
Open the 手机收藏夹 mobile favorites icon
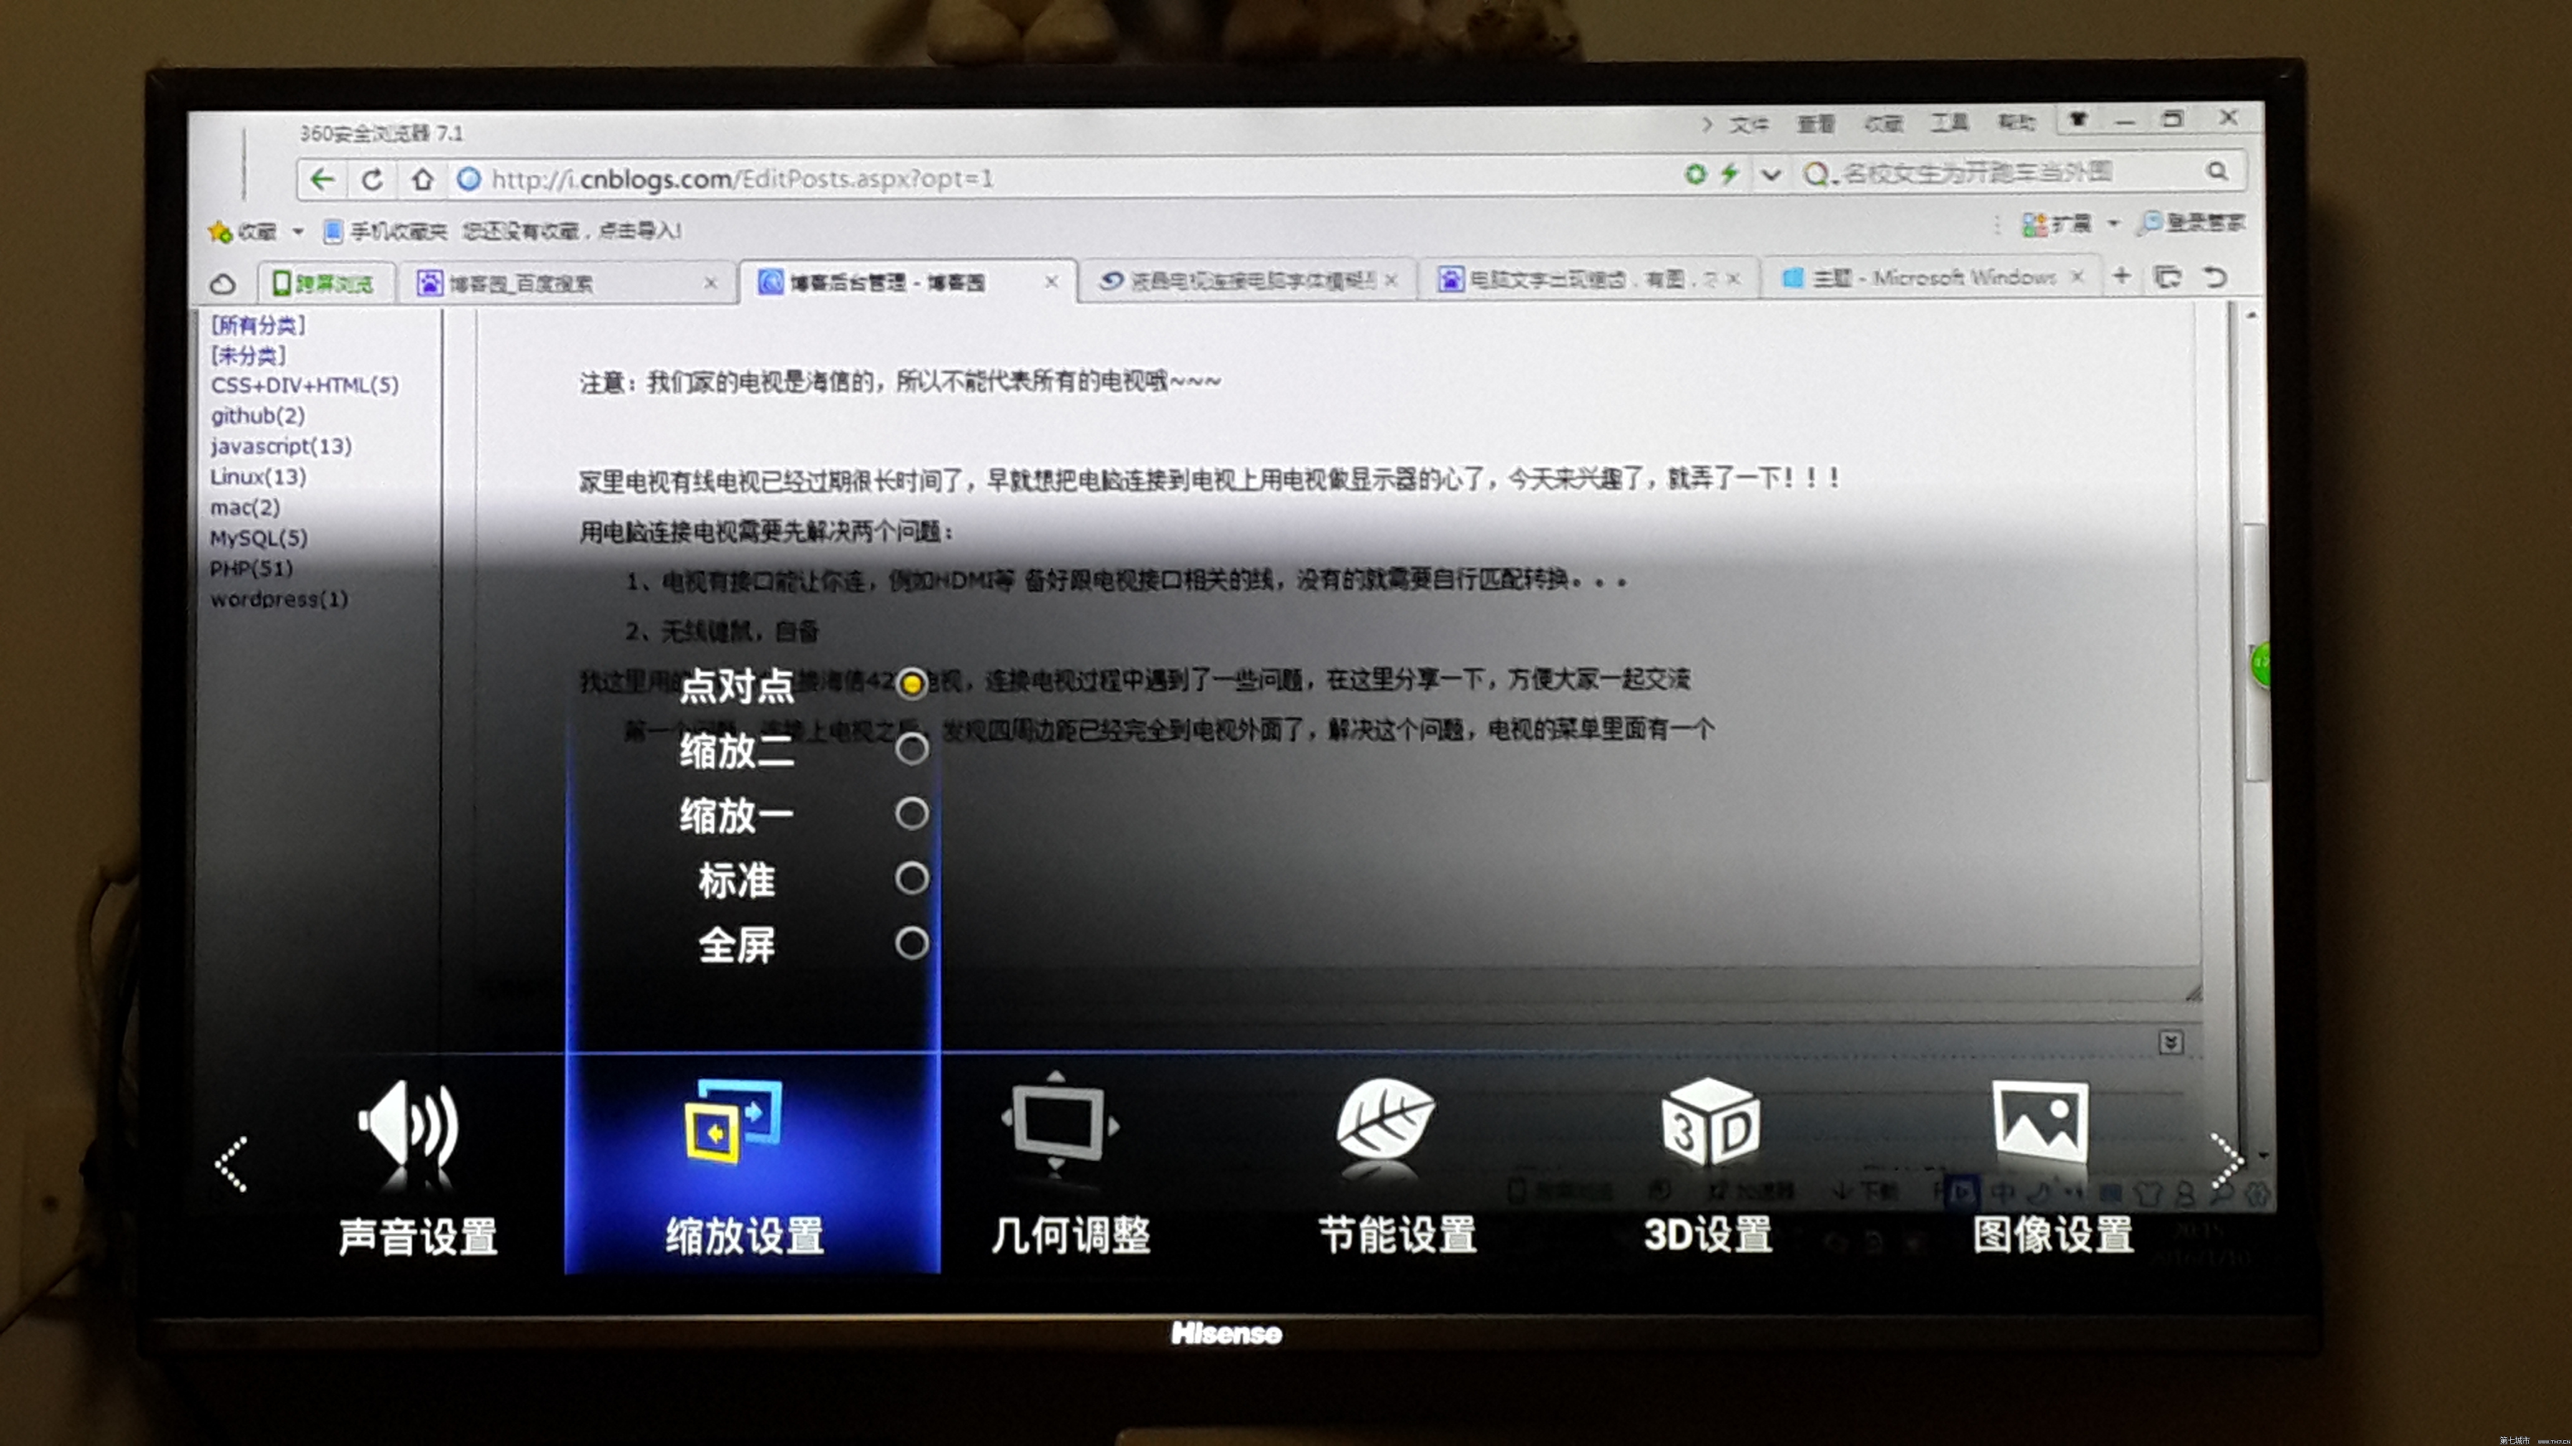(x=333, y=230)
